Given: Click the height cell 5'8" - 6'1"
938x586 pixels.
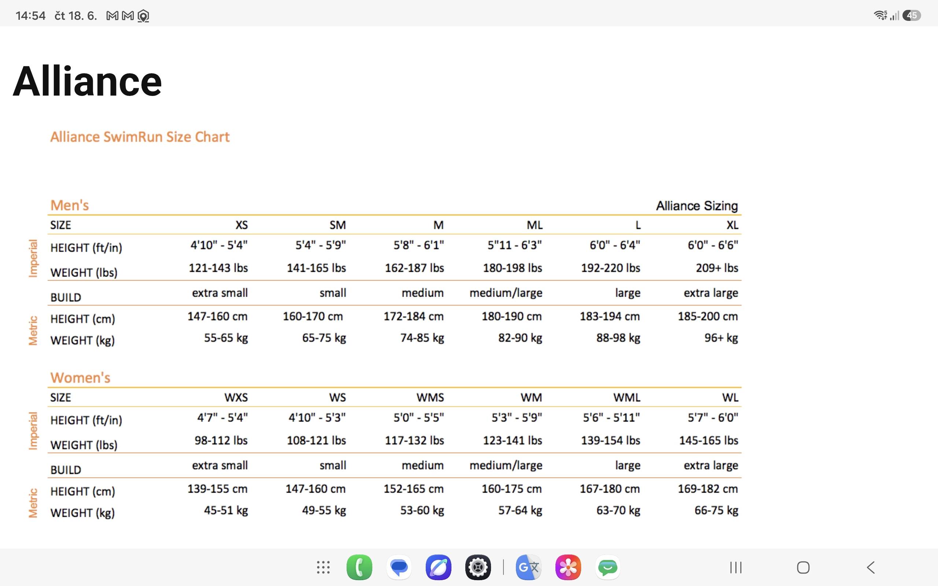Looking at the screenshot, I should point(418,245).
